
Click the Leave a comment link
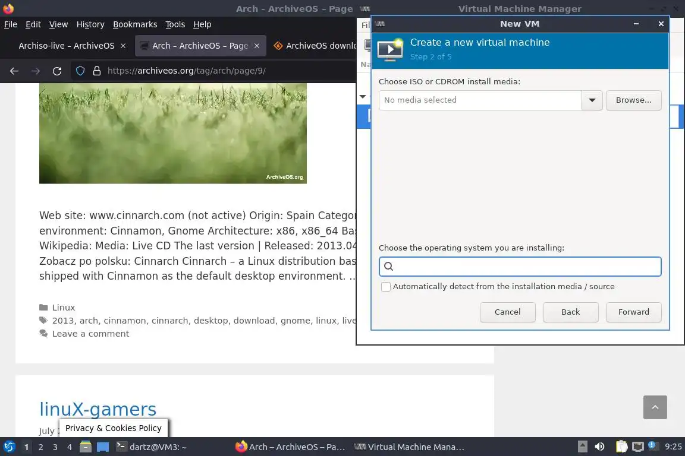(x=90, y=334)
